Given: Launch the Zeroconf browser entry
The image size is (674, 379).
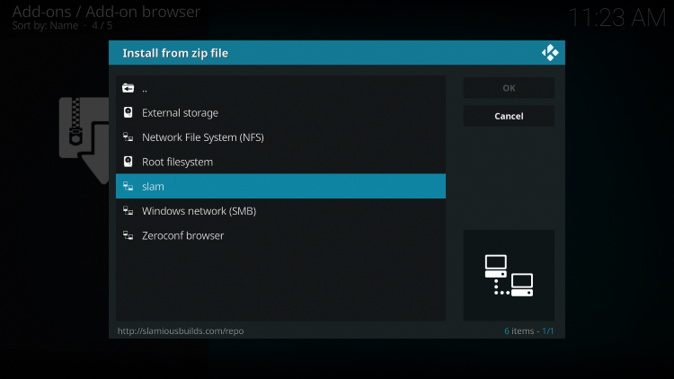Looking at the screenshot, I should point(182,235).
